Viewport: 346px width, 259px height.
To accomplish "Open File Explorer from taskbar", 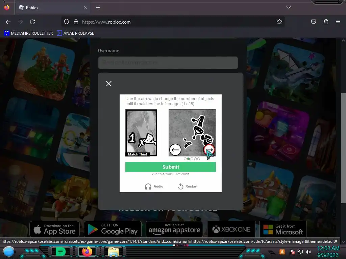I will point(114,252).
